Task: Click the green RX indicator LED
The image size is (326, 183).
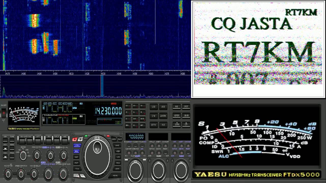Action: [x=86, y=136]
